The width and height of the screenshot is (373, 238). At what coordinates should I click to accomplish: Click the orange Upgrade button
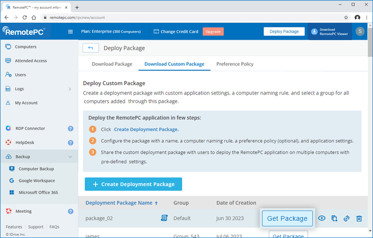213,32
